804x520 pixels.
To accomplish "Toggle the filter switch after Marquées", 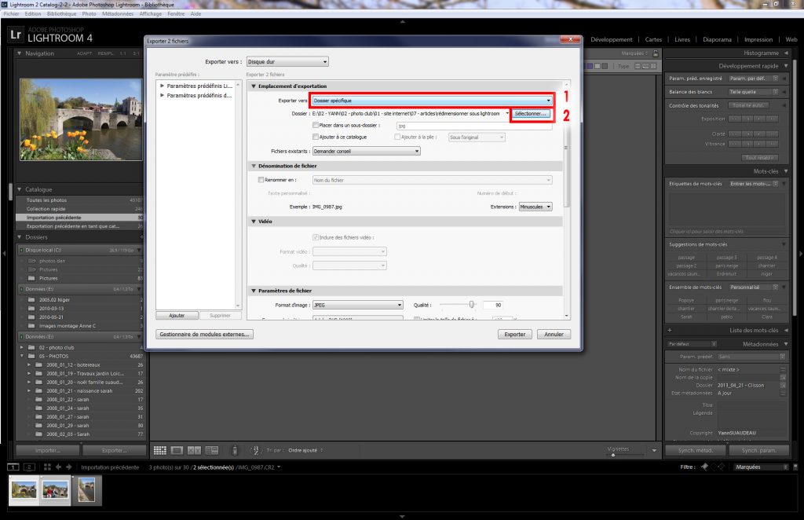I will 795,467.
